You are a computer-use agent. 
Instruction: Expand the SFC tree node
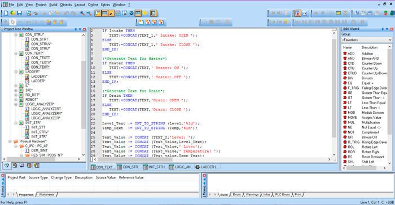[x=16, y=90]
